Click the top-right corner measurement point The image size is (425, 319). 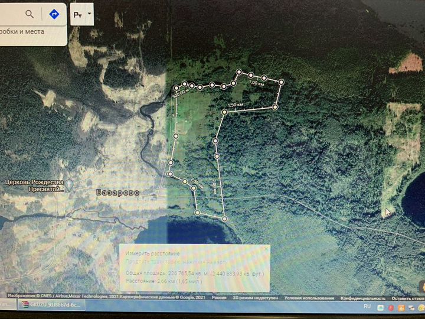click(x=282, y=82)
